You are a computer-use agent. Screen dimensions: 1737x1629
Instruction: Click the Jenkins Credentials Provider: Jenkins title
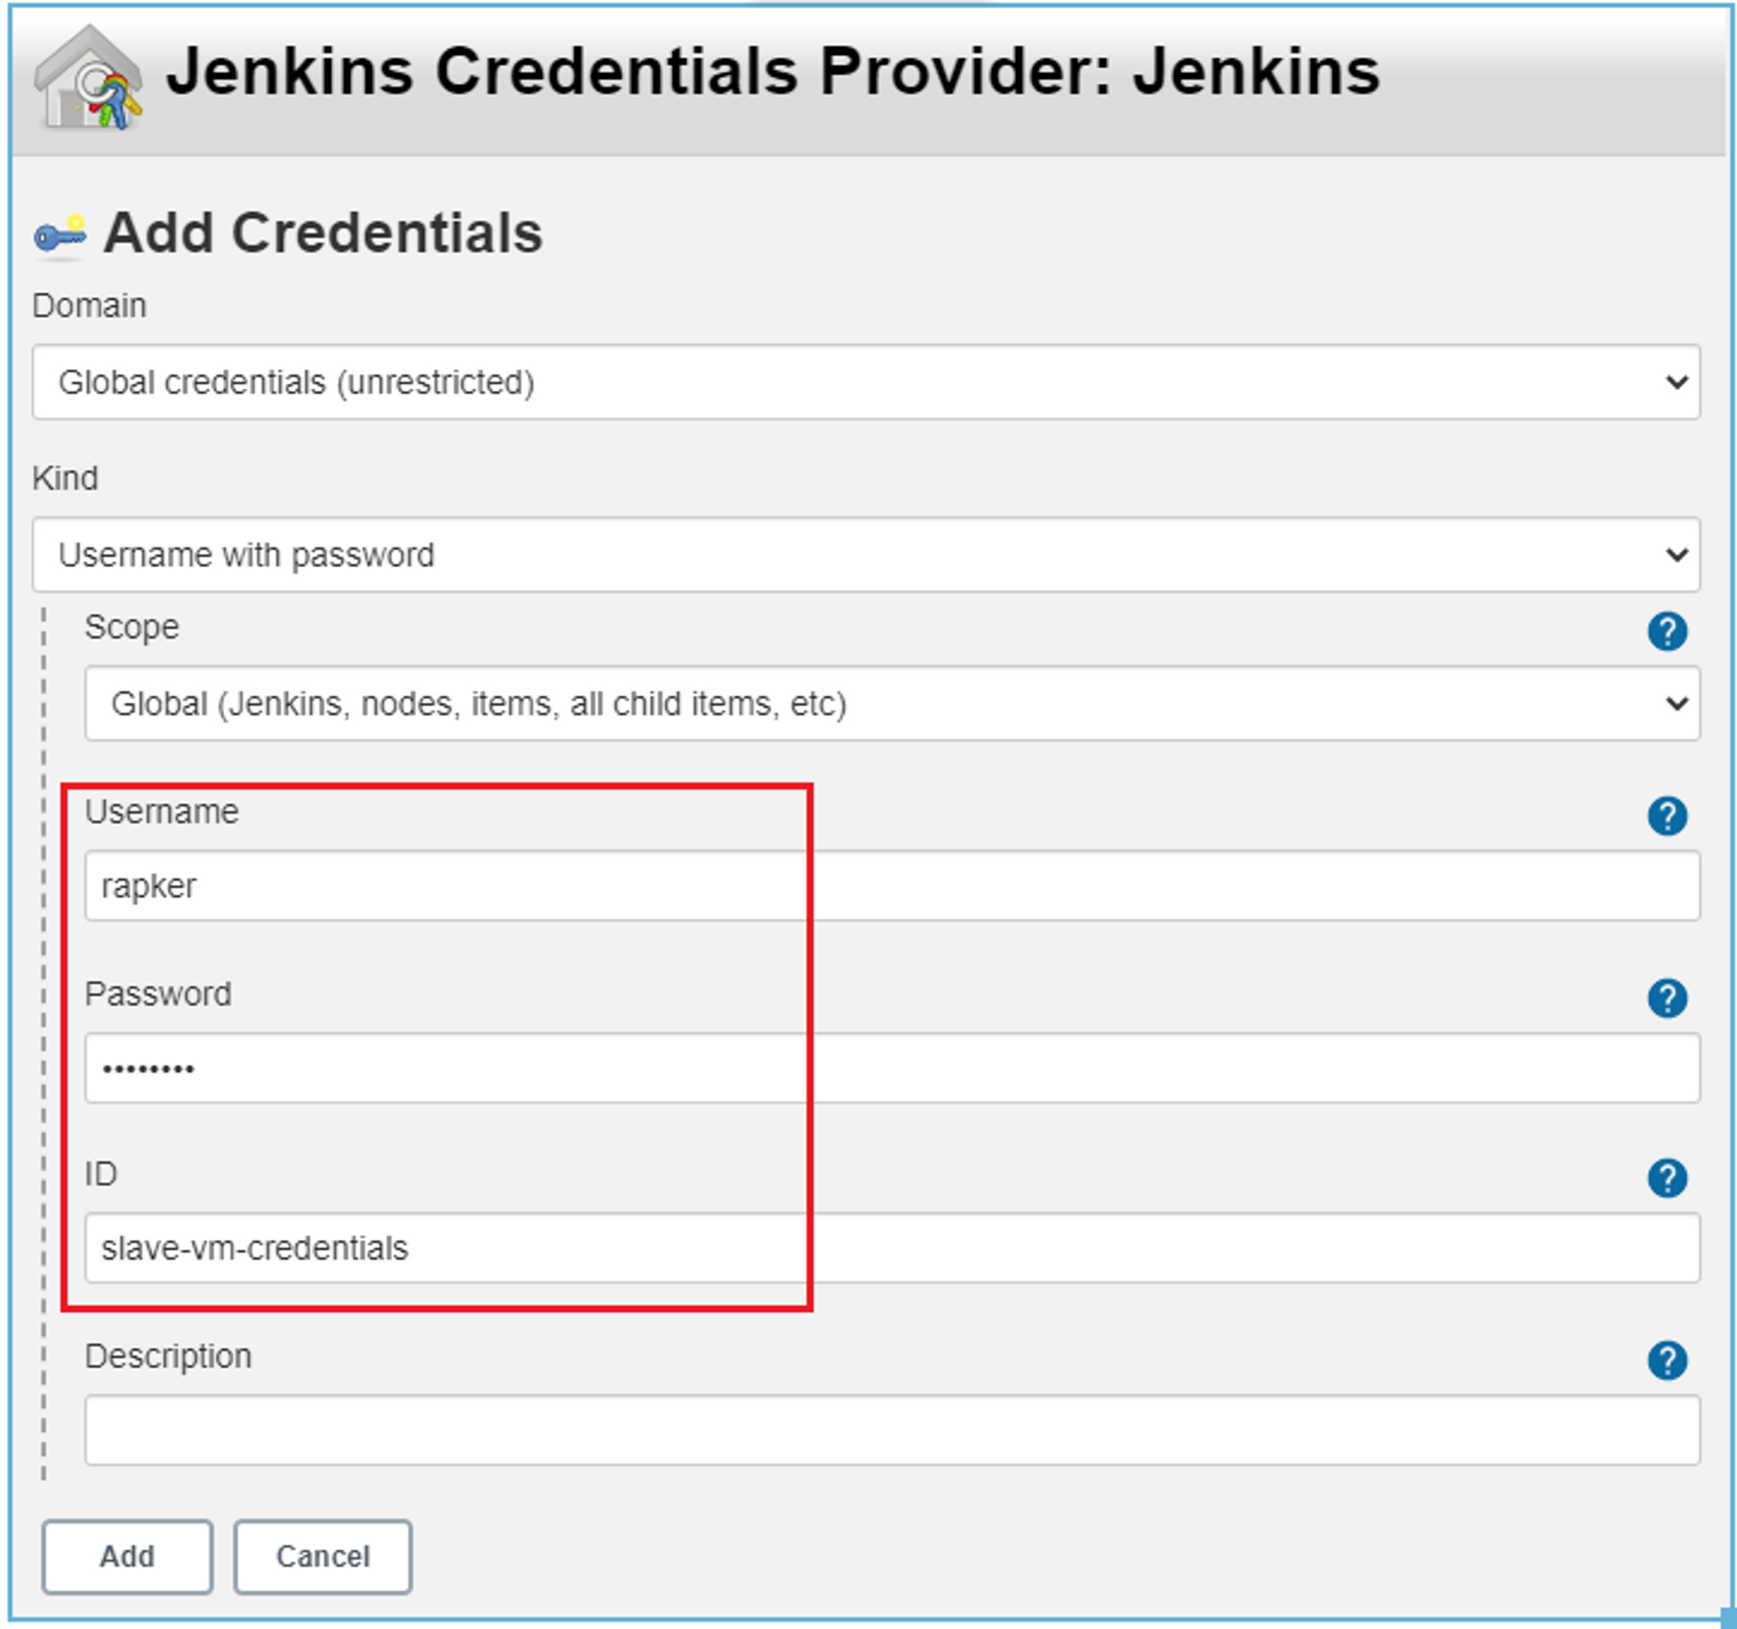point(774,71)
